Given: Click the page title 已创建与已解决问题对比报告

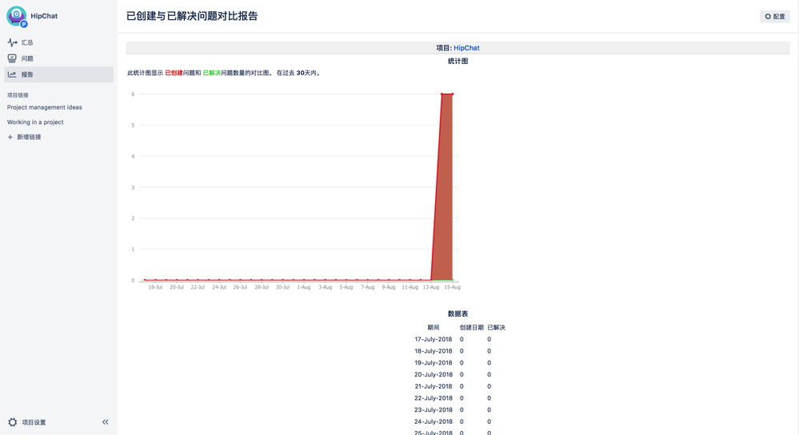Looking at the screenshot, I should pyautogui.click(x=192, y=16).
